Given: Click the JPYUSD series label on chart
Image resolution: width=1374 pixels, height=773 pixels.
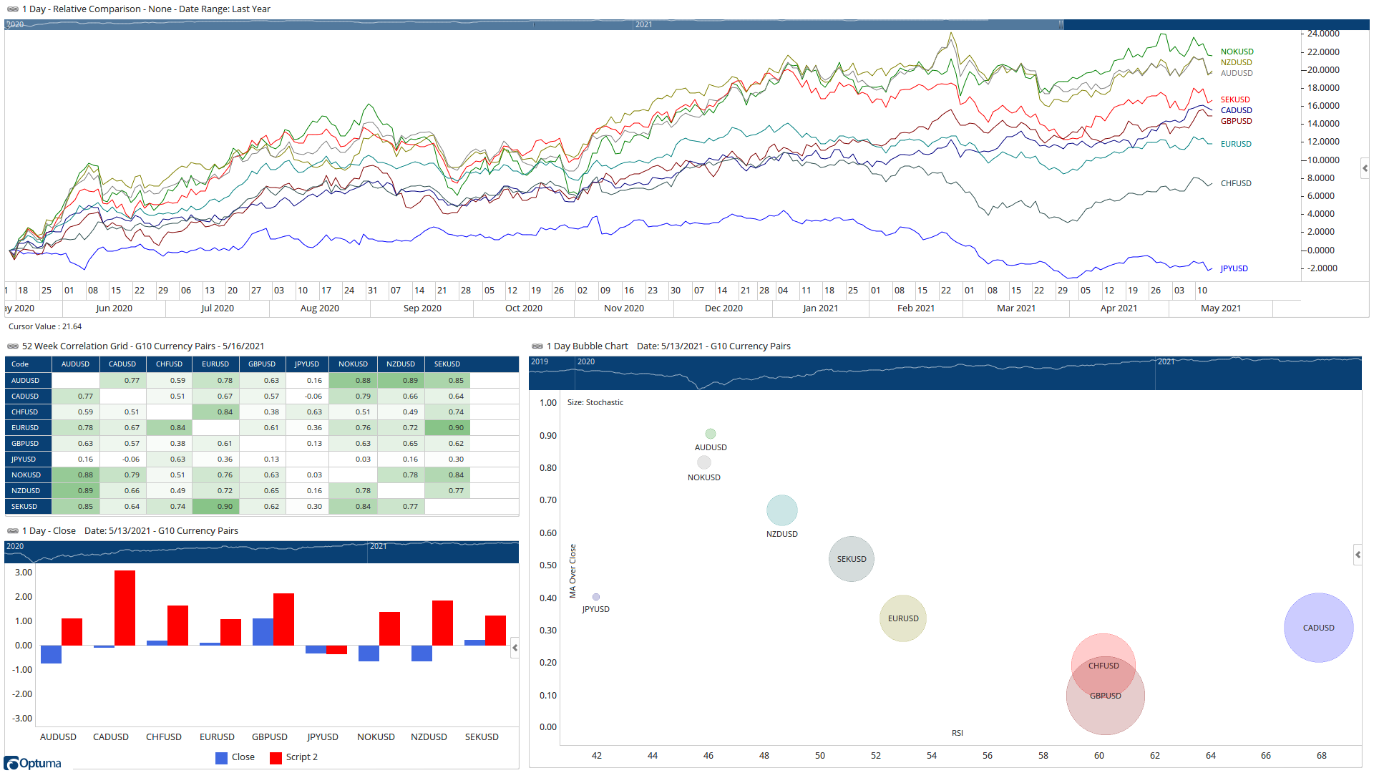Looking at the screenshot, I should (1234, 268).
